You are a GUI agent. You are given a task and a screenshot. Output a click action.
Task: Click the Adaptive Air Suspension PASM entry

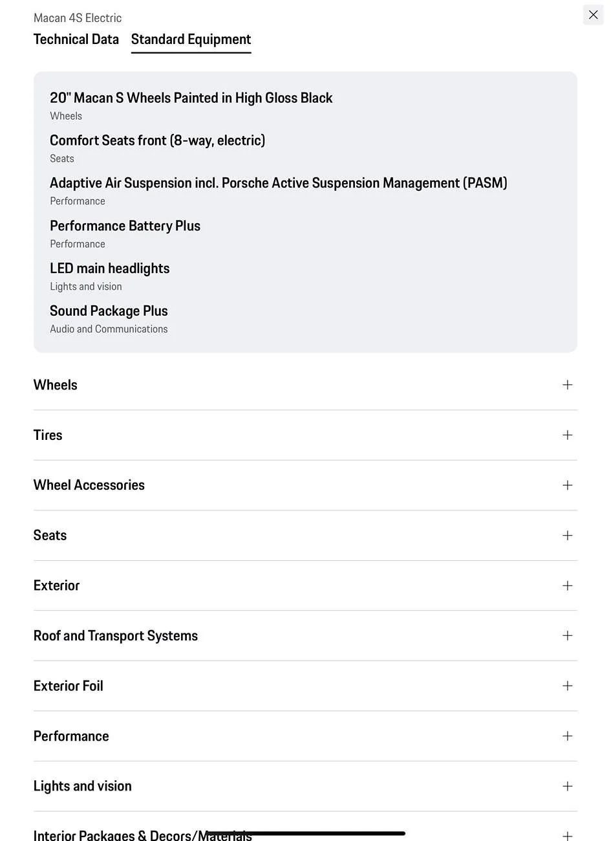tap(278, 183)
